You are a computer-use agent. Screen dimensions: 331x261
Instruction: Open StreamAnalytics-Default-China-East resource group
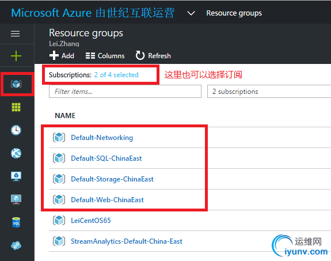point(127,241)
